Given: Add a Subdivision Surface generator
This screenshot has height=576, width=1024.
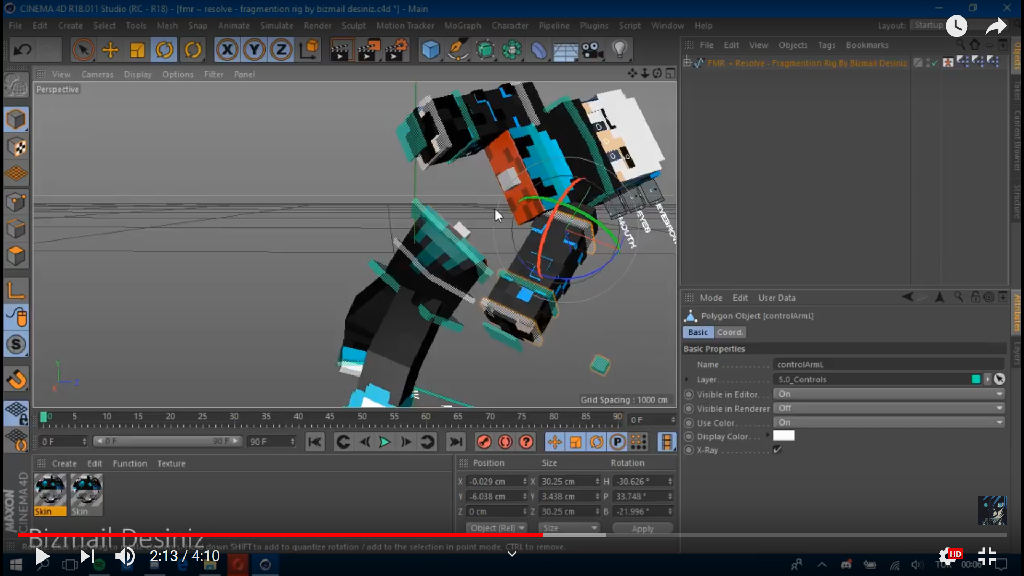Looking at the screenshot, I should click(x=485, y=50).
